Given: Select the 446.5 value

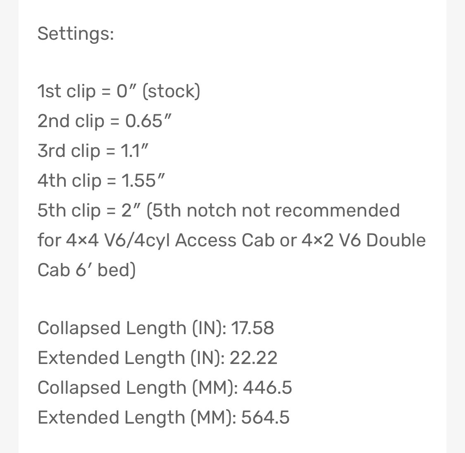Looking at the screenshot, I should point(267,388).
